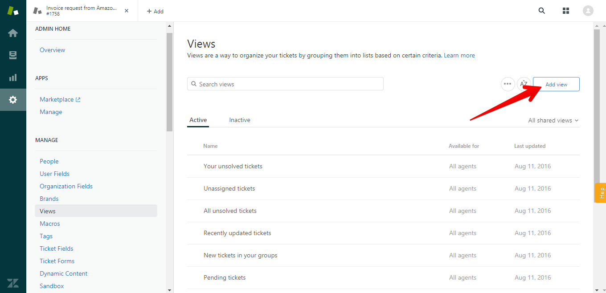Open the three-dots more options button
Viewport: 606px width, 293px height.
point(508,84)
